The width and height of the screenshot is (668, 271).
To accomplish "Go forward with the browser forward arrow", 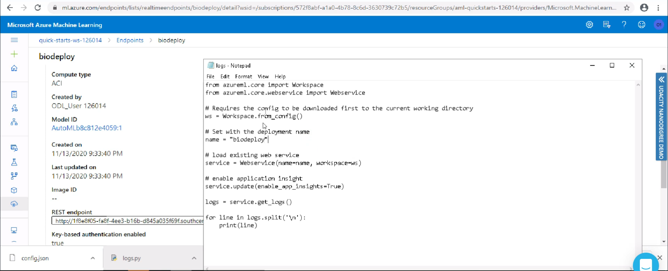I will [x=24, y=8].
